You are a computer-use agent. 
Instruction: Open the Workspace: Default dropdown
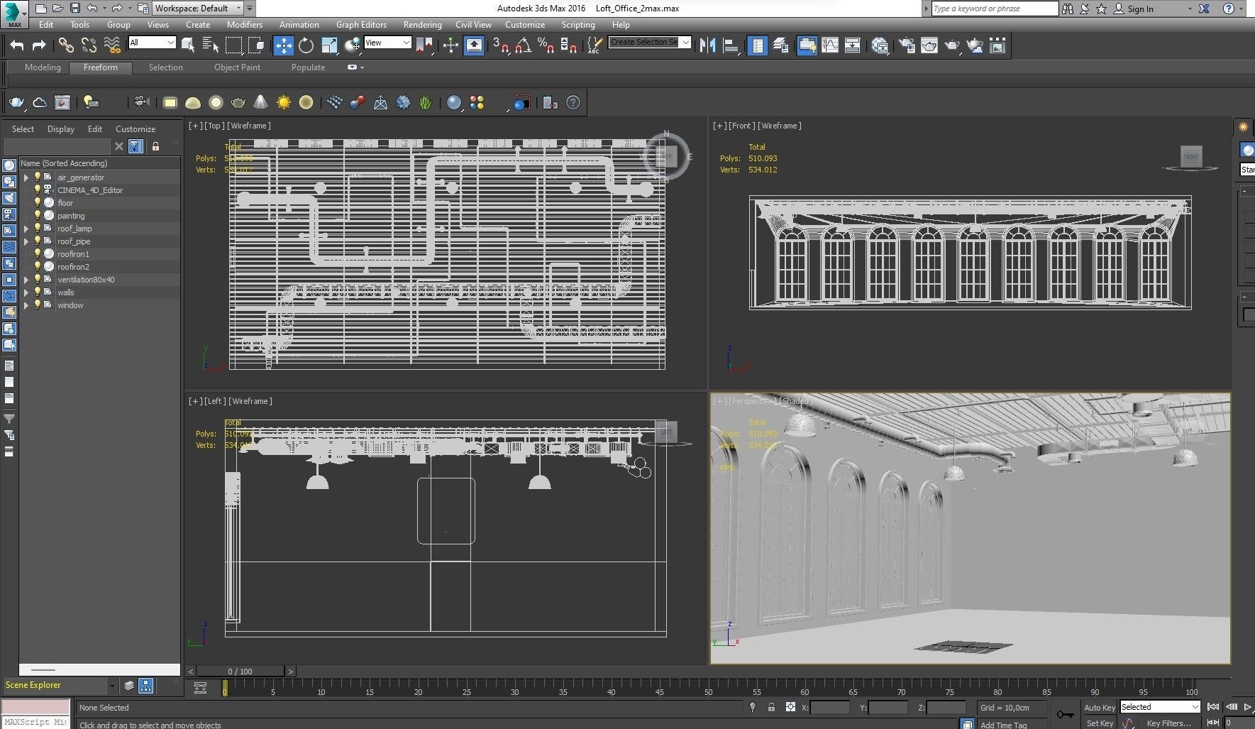point(197,9)
